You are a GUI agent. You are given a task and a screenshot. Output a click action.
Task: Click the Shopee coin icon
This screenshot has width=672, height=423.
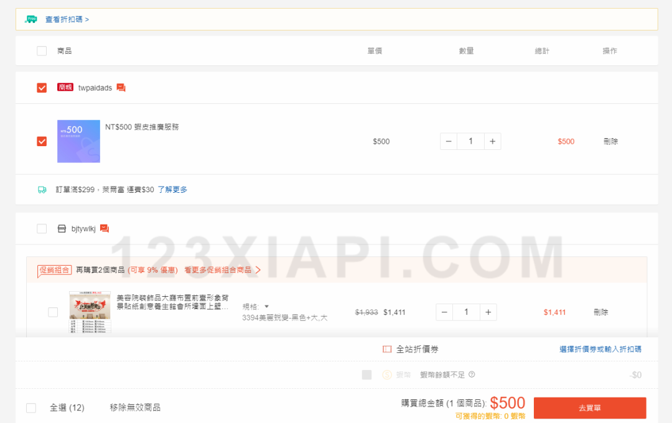pos(387,374)
